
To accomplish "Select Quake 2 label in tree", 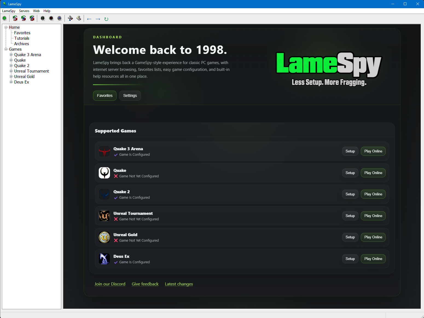I will pos(22,66).
